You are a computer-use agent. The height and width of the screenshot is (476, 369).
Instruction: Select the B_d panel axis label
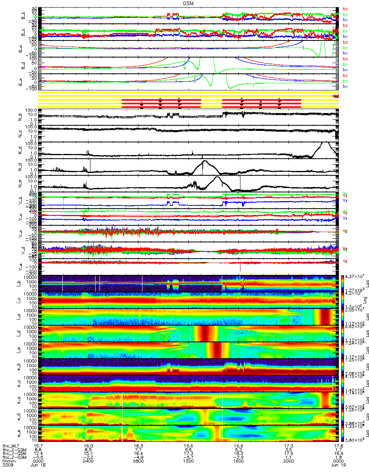point(23,65)
